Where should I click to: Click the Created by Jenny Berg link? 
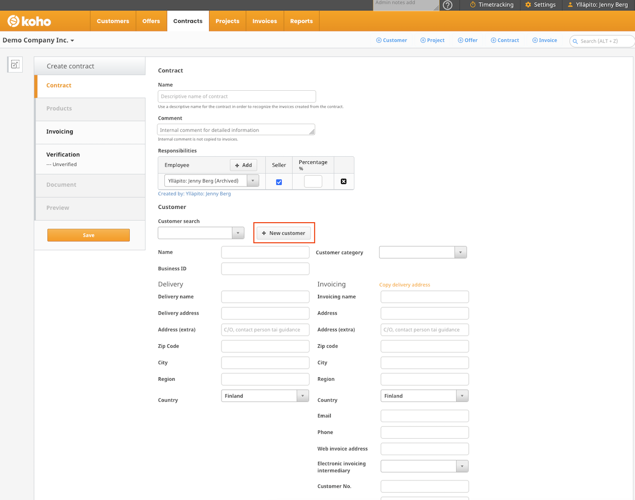tap(194, 194)
